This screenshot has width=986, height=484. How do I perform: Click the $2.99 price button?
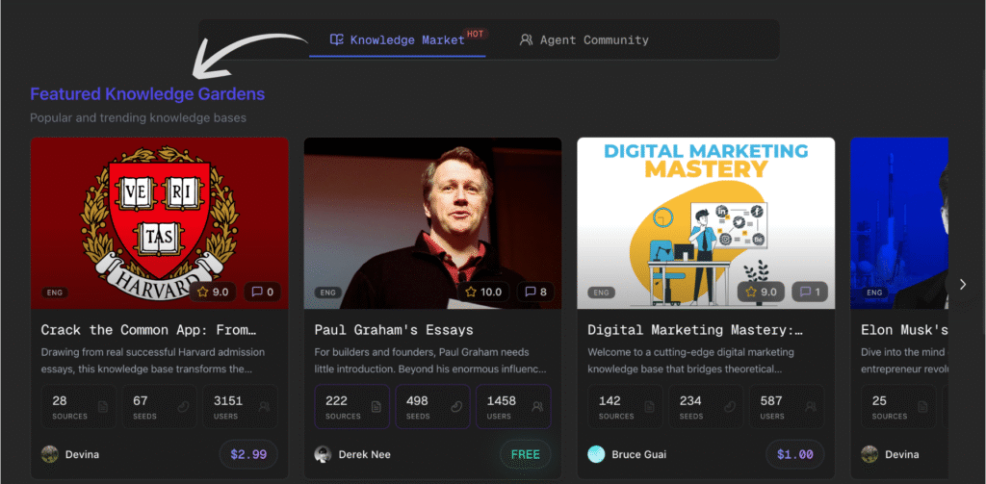point(248,454)
